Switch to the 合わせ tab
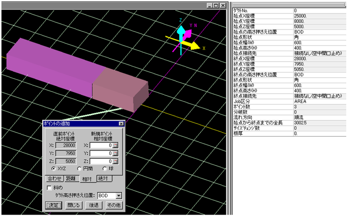The width and height of the screenshot is (348, 216). (x=54, y=178)
